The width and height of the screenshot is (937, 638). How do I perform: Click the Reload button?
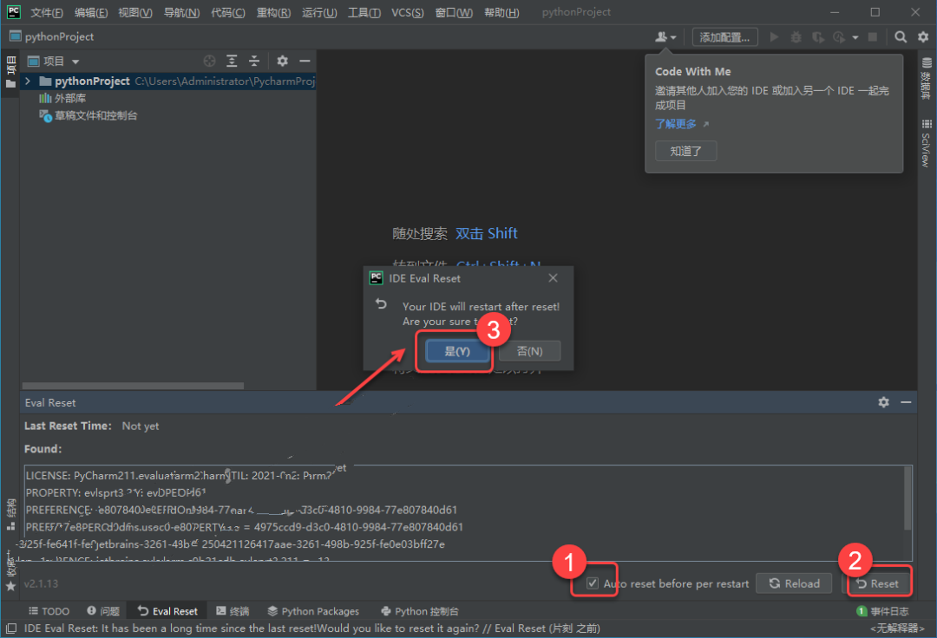tap(794, 583)
